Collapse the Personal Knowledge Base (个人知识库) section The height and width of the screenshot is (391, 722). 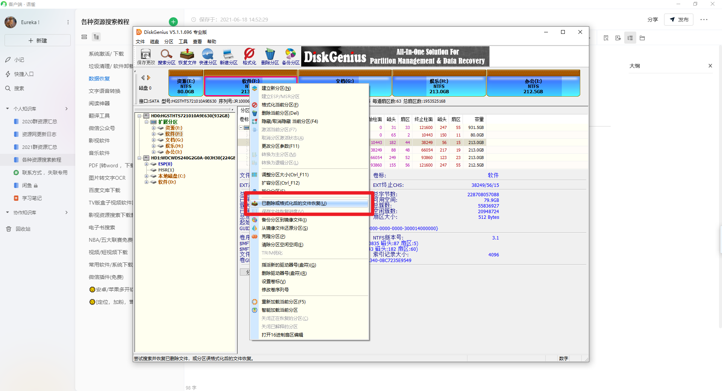pyautogui.click(x=8, y=109)
